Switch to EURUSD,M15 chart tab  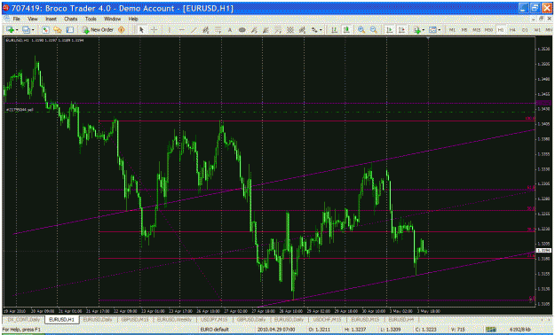point(365,319)
